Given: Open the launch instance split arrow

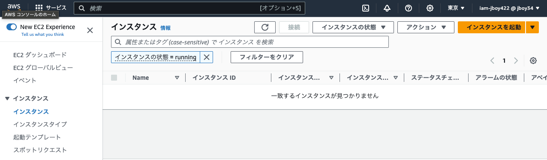Looking at the screenshot, I should coord(532,27).
